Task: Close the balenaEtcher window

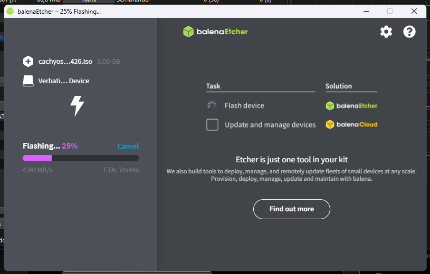Action: 414,11
